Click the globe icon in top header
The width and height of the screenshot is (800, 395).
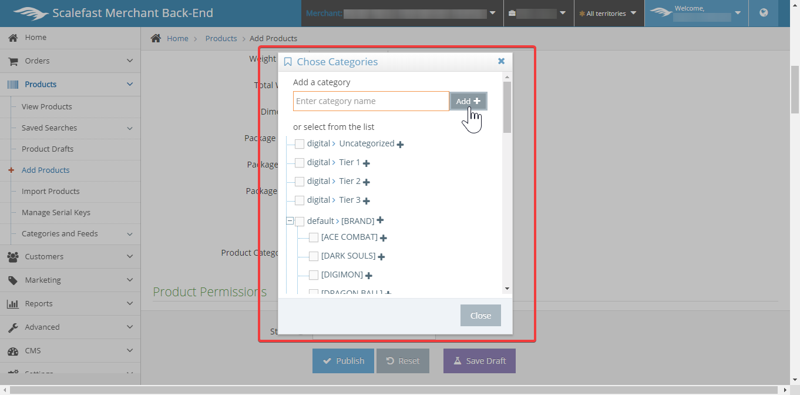[764, 12]
